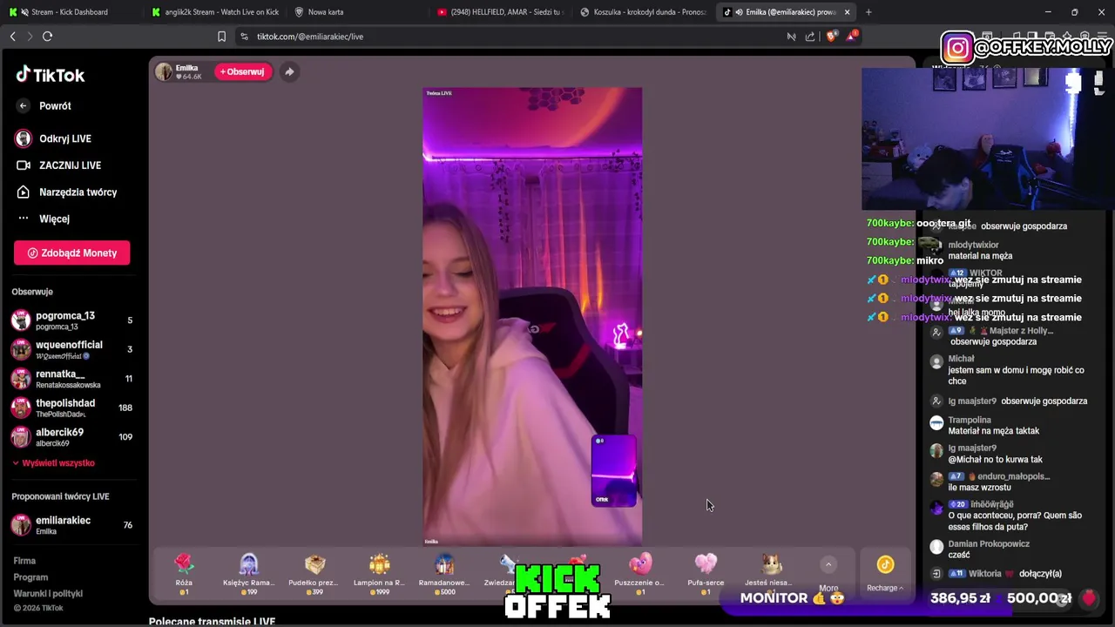Send the Lampion na R gift

click(x=379, y=574)
